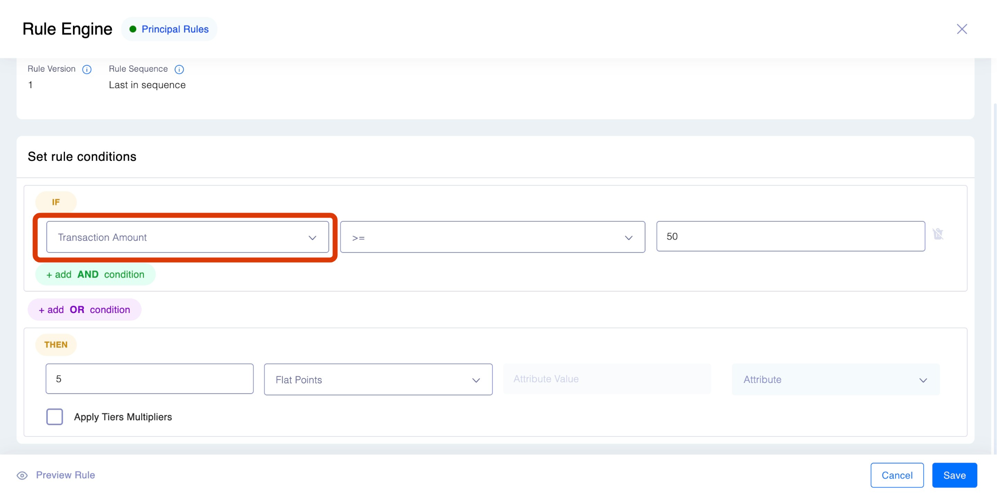The image size is (997, 496).
Task: Add an AND condition
Action: pyautogui.click(x=95, y=275)
